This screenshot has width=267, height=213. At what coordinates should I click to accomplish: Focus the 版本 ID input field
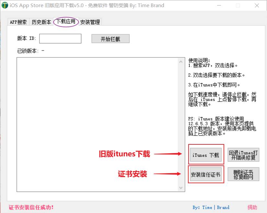(x=60, y=39)
